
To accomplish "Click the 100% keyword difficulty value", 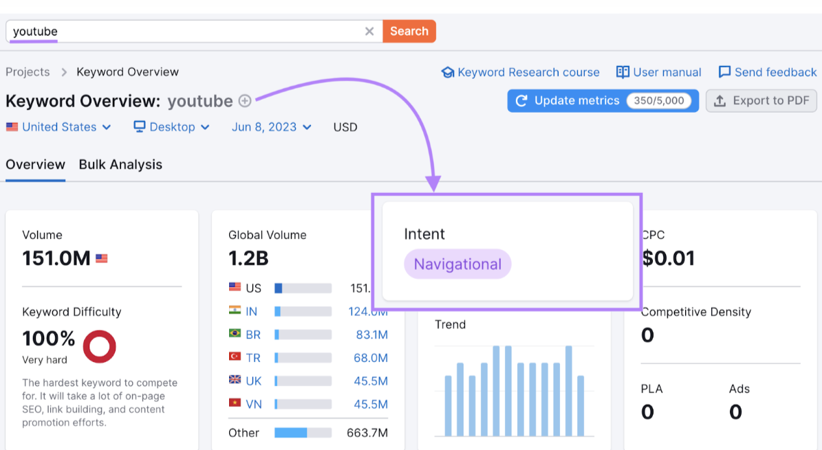I will coord(48,339).
